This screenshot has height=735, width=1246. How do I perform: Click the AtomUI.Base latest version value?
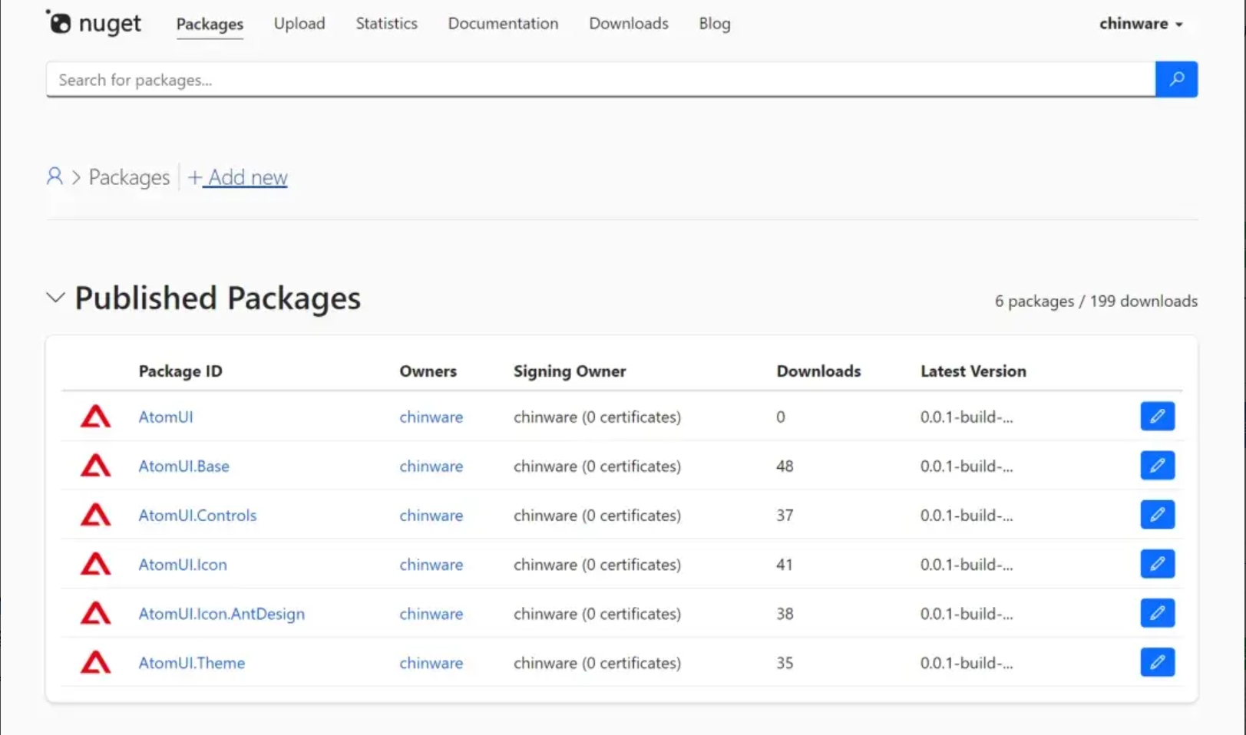pos(967,466)
